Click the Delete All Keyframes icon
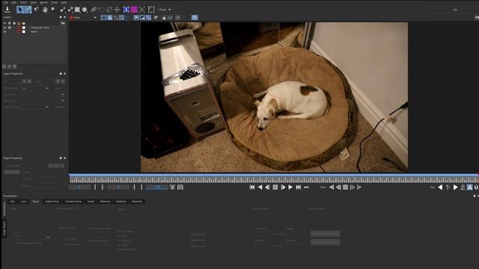Viewport: 479px width, 269px height. coord(463,188)
